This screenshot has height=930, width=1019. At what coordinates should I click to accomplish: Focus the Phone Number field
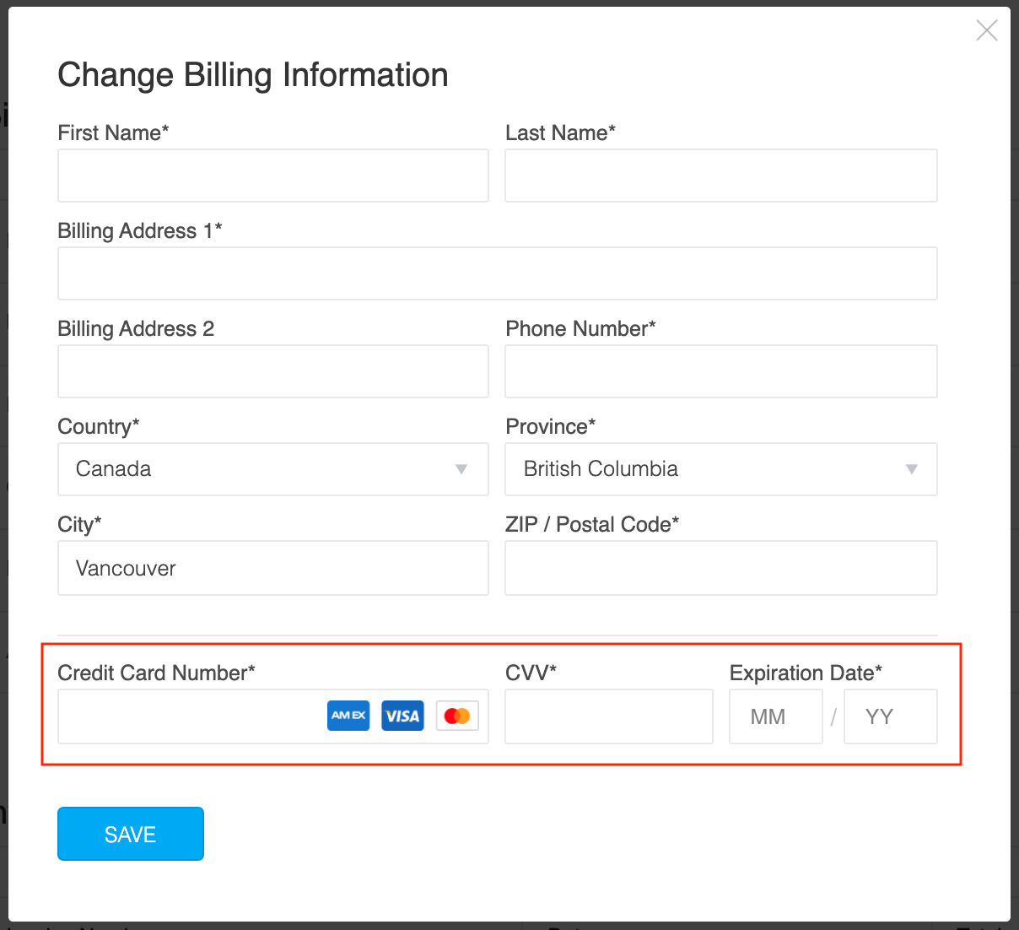pos(721,371)
